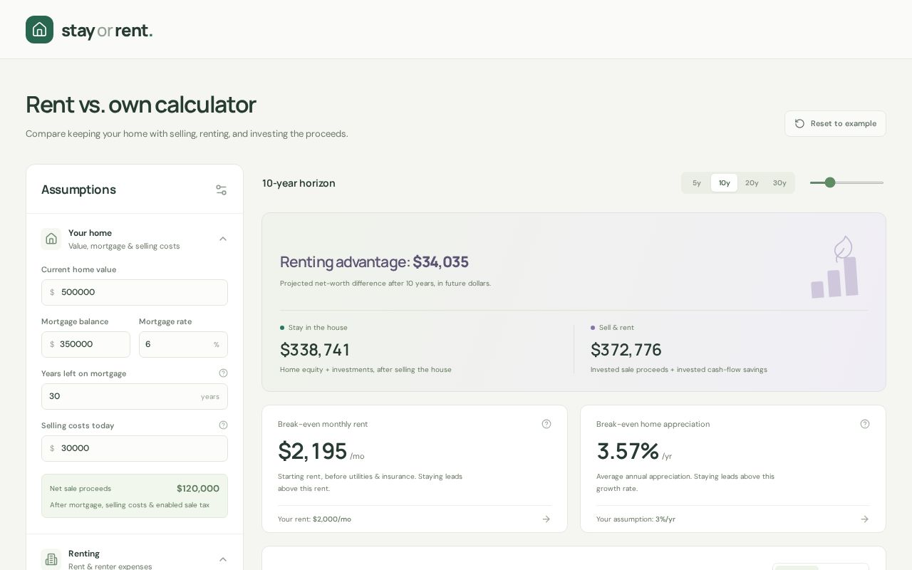The width and height of the screenshot is (912, 570).
Task: Focus the Years left on mortgage field
Action: tap(135, 396)
